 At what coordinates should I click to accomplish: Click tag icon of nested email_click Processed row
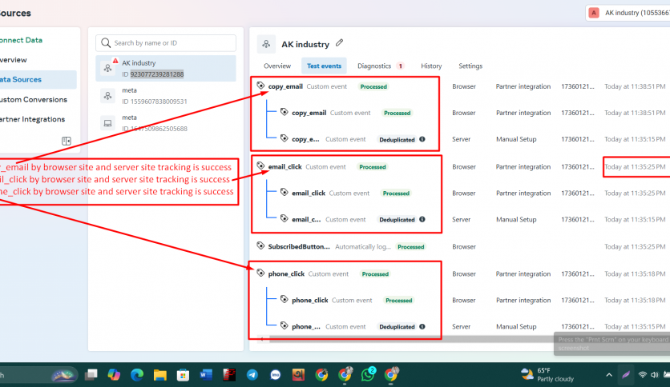click(x=285, y=192)
